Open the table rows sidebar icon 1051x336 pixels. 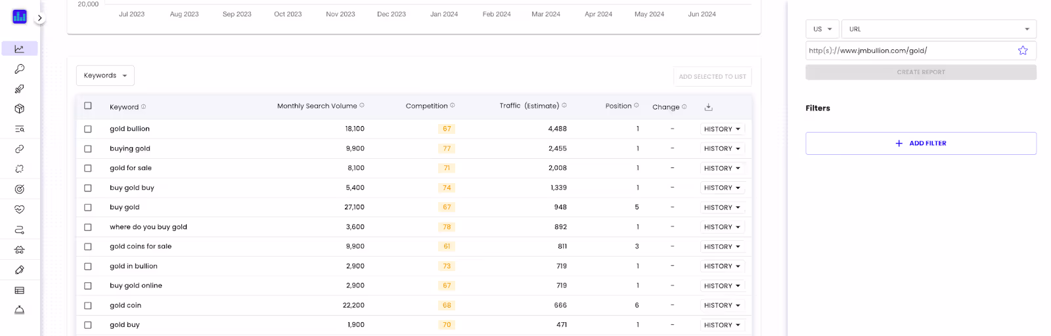point(20,290)
